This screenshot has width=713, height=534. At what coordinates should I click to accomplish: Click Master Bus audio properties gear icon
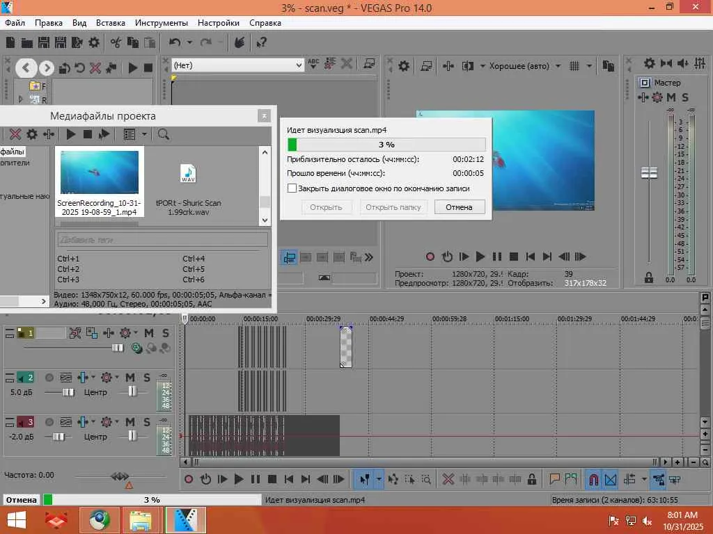650,63
